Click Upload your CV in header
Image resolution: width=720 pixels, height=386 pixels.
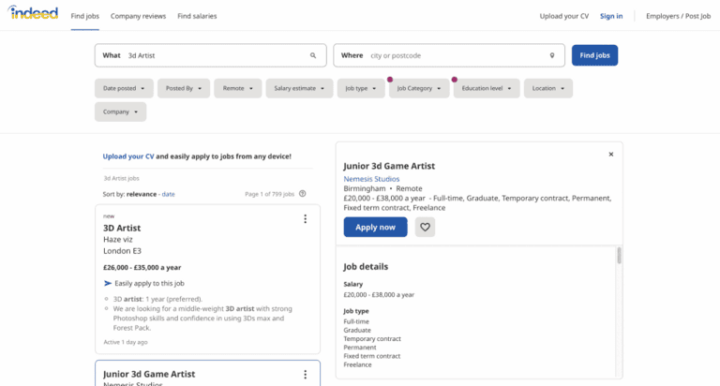click(563, 16)
